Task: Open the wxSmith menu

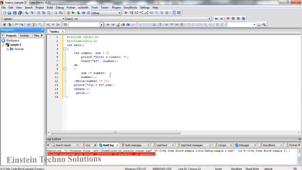Action: 83,8
